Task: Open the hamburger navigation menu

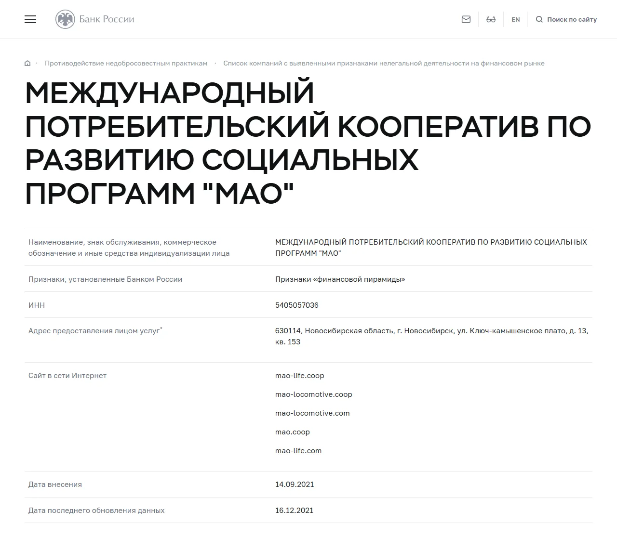Action: [30, 19]
